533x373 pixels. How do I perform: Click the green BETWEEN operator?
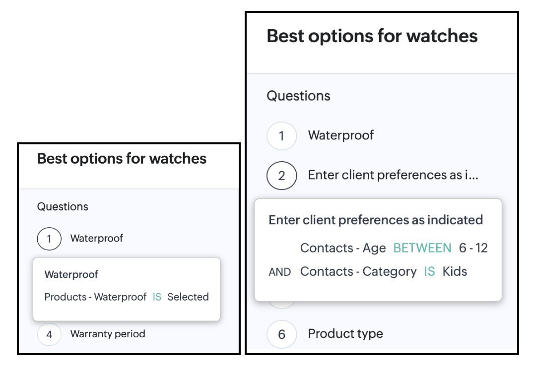pos(422,248)
